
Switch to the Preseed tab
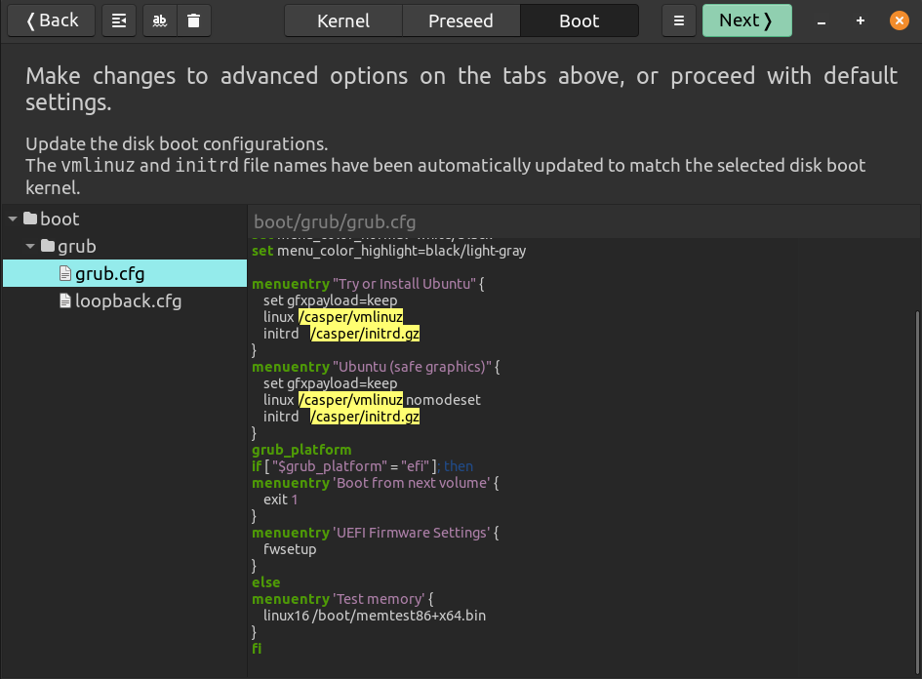click(461, 20)
